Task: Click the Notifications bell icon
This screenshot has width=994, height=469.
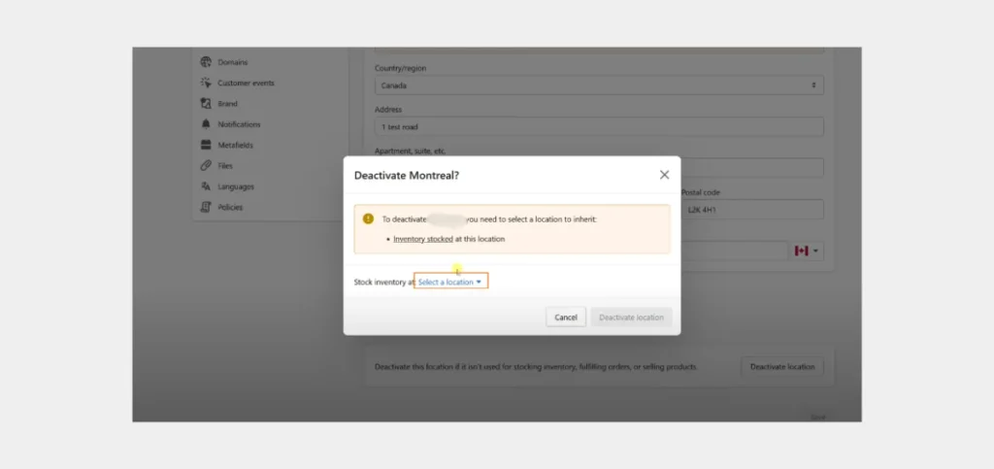Action: tap(206, 124)
